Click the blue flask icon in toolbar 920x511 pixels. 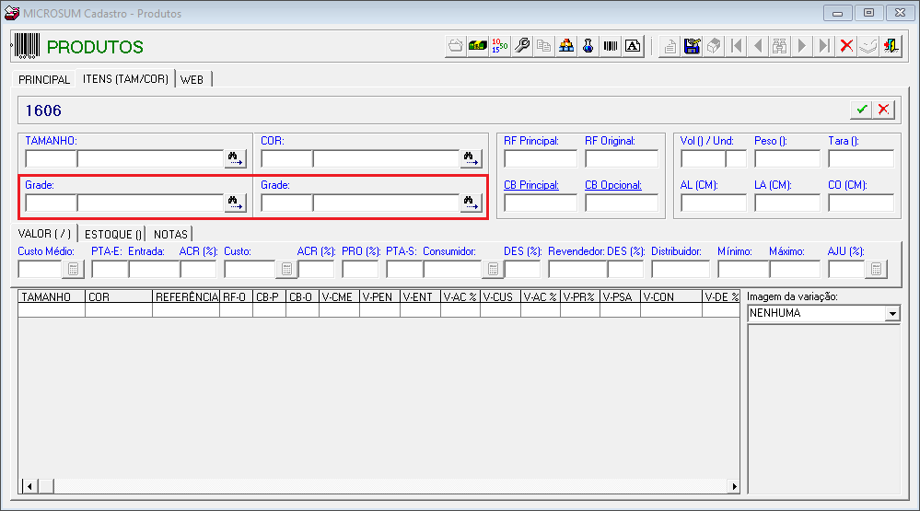[588, 46]
